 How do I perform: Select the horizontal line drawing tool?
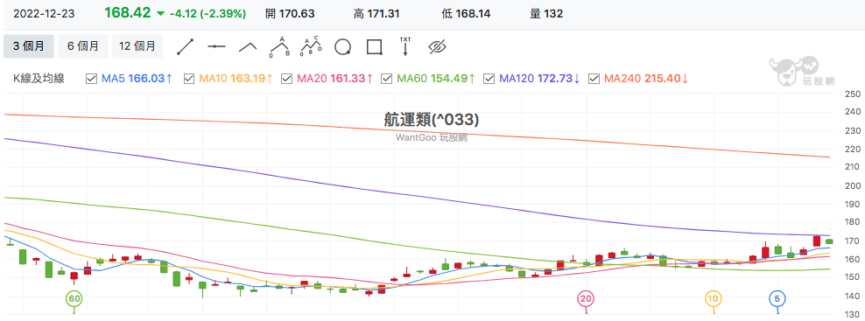click(x=217, y=47)
